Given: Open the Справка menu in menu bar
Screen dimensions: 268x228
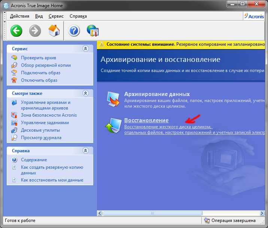Looking at the screenshot, I should point(78,16).
